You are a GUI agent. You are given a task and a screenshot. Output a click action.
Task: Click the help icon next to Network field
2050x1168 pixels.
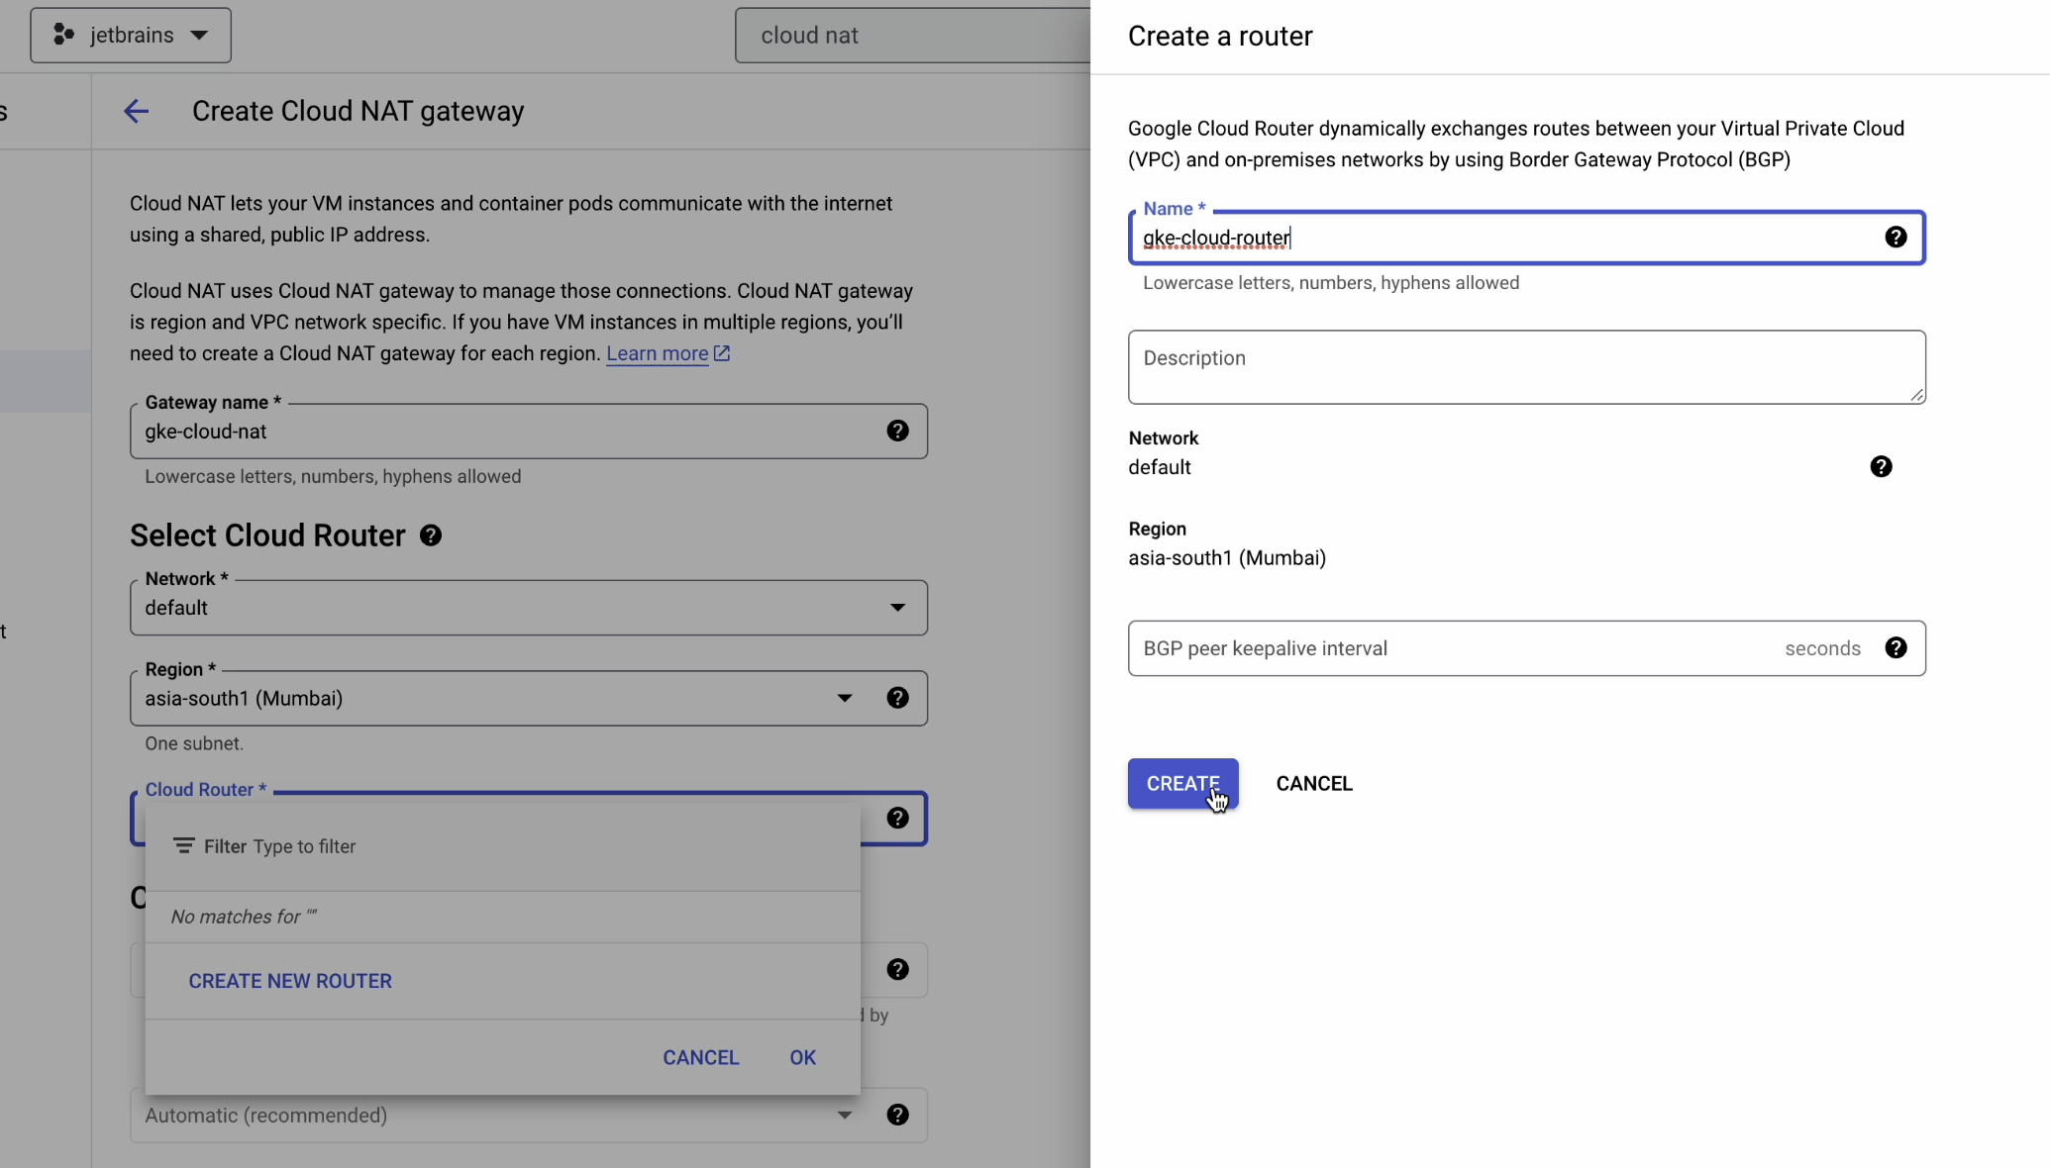pos(1881,466)
